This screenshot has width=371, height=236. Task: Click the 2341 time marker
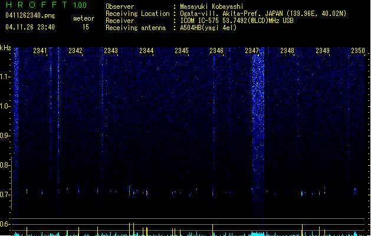(40, 51)
